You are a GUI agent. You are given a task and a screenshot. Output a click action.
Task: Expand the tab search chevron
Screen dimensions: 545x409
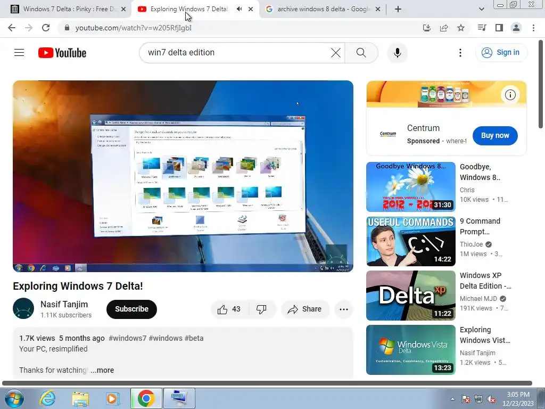(x=481, y=9)
